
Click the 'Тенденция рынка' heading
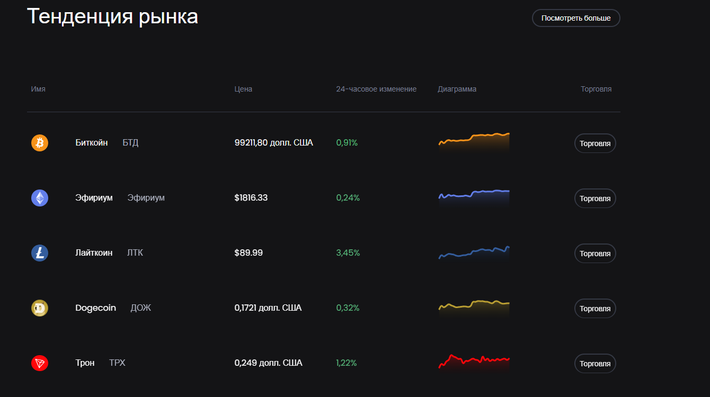point(112,16)
